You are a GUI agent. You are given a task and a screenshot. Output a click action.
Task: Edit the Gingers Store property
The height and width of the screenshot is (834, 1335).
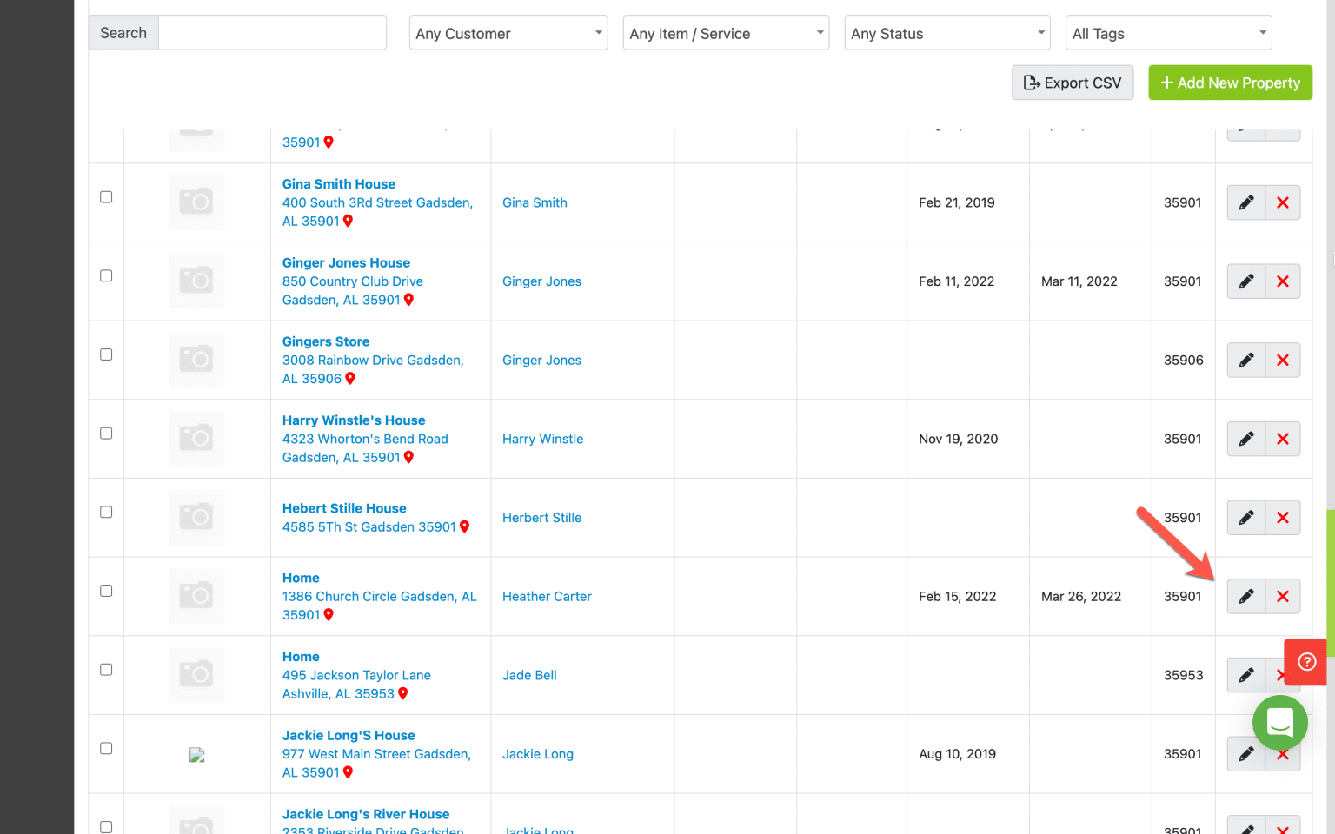[1245, 360]
